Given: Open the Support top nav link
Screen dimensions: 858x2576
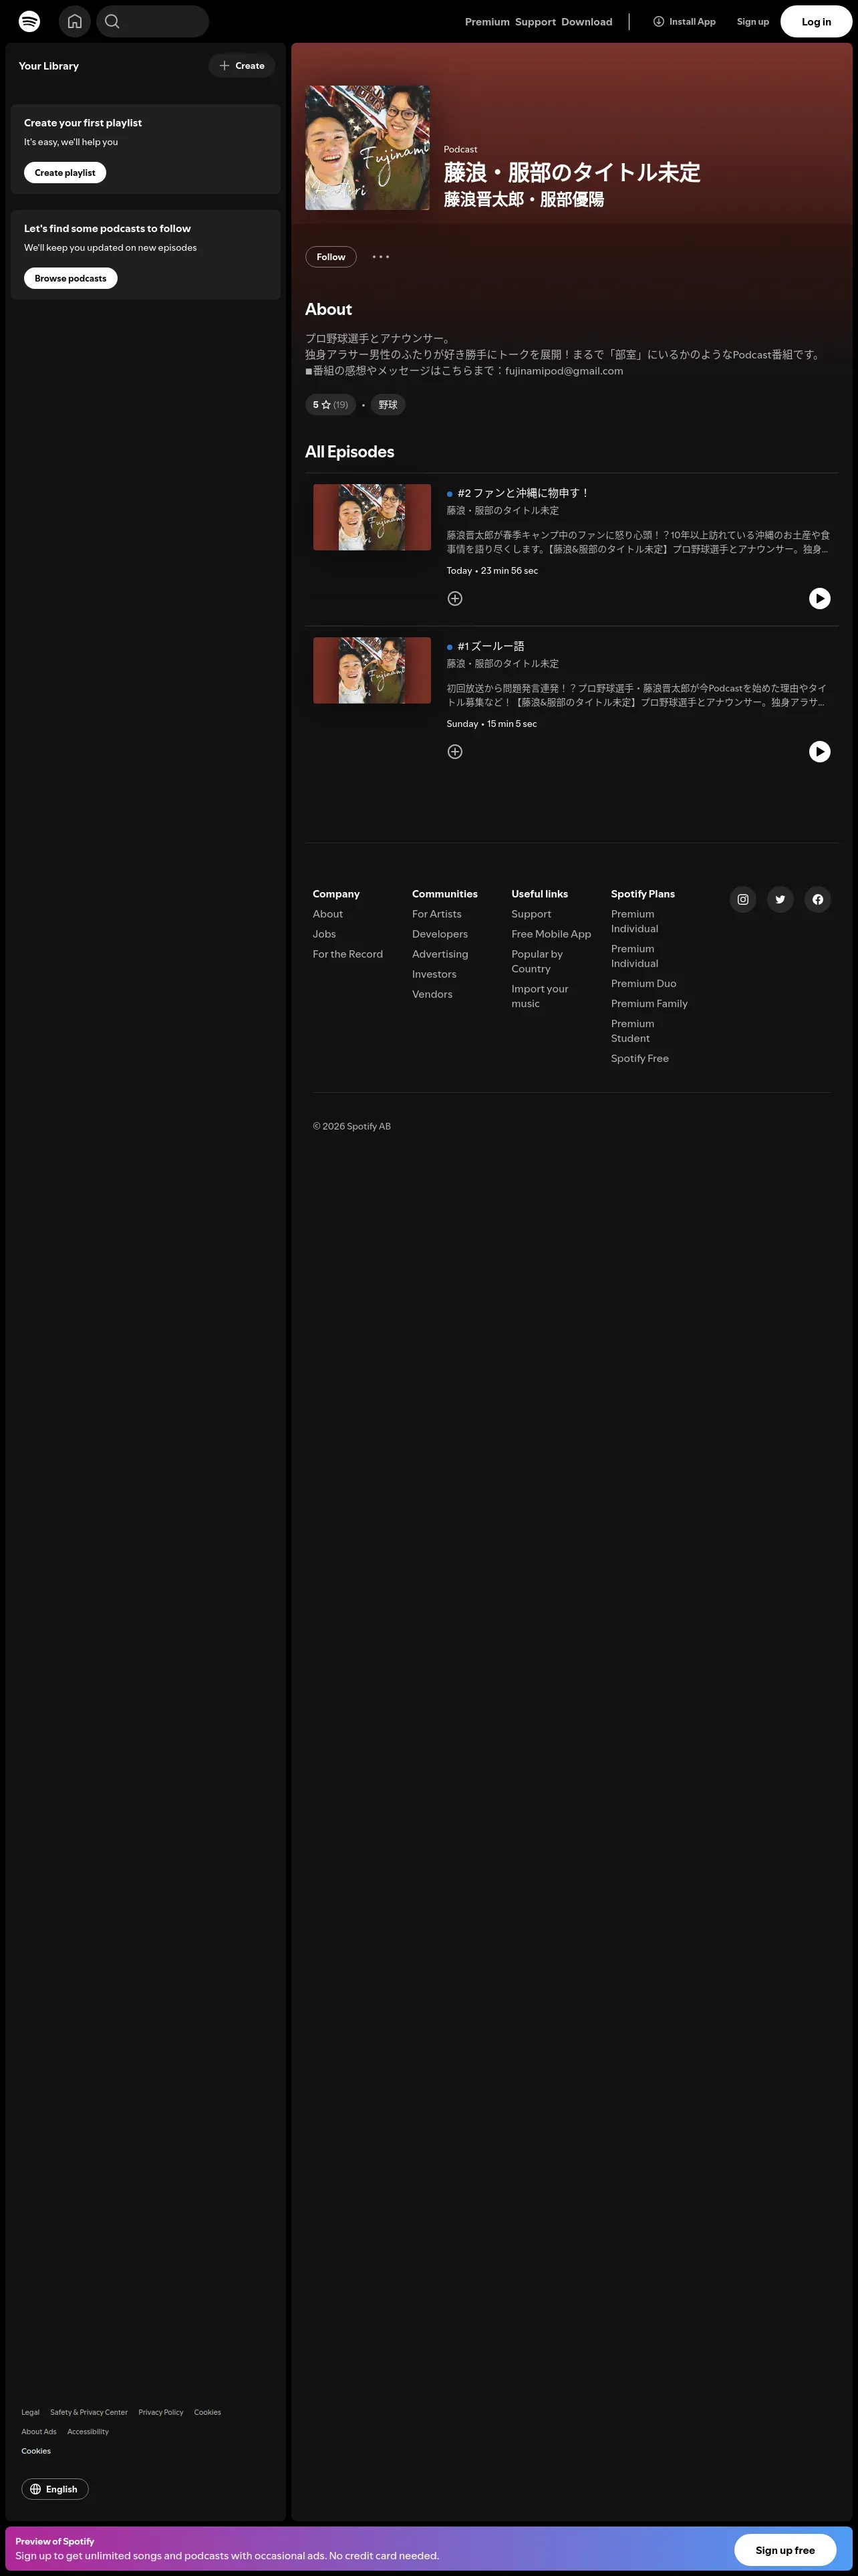Looking at the screenshot, I should tap(535, 22).
